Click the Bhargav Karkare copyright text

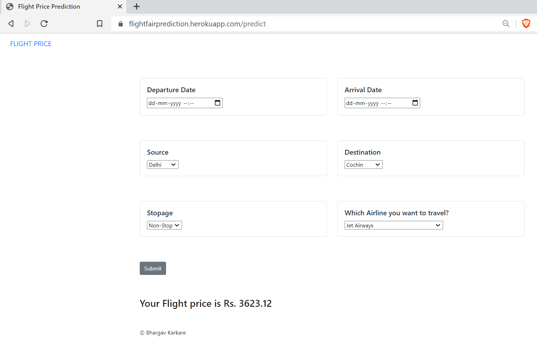click(x=163, y=332)
